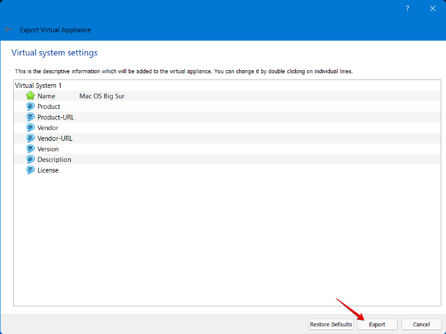
Task: Select the Virtual System 1 tree node
Action: coord(38,85)
